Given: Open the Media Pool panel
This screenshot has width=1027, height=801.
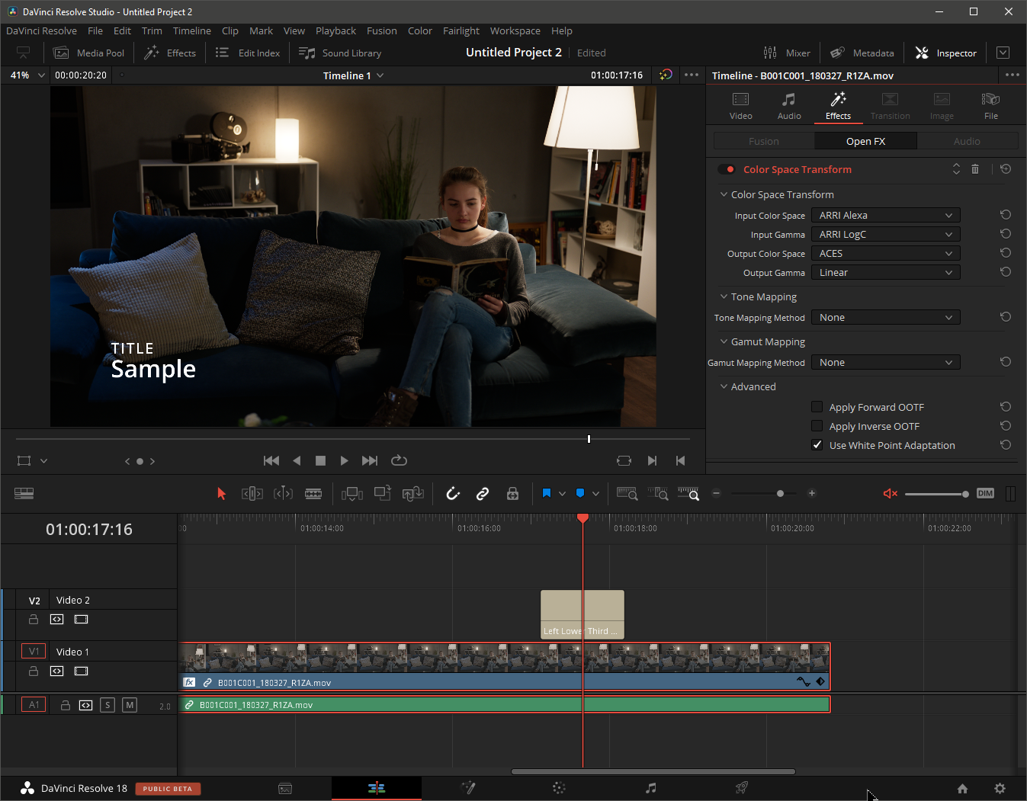Looking at the screenshot, I should coord(89,53).
